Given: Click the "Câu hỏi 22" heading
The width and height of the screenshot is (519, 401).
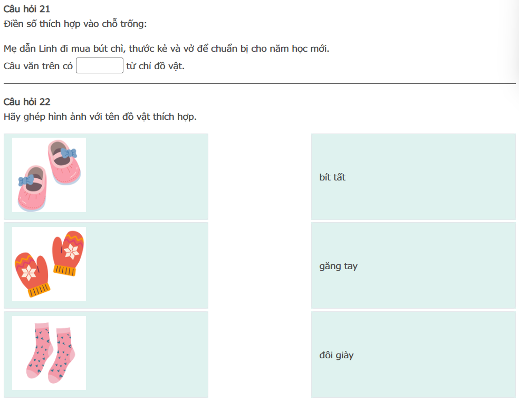Looking at the screenshot, I should [x=27, y=102].
